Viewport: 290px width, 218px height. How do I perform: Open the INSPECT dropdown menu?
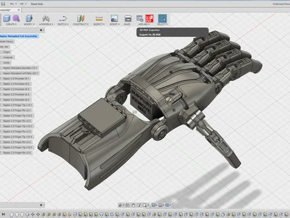(99, 24)
